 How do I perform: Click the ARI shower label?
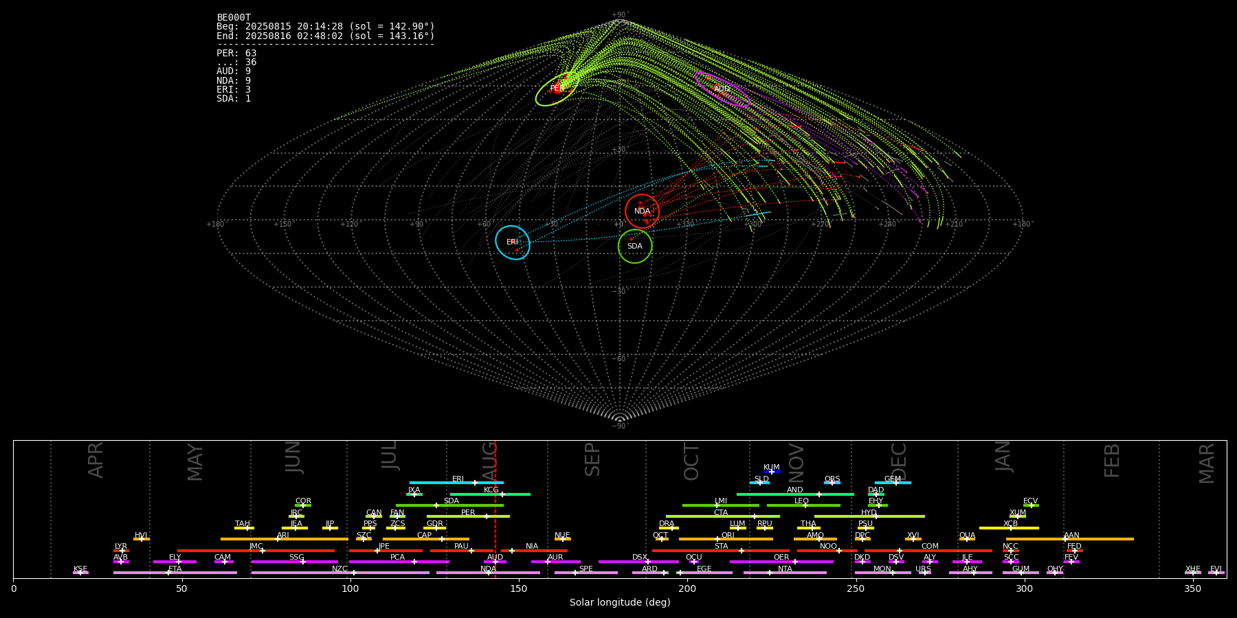(x=282, y=536)
